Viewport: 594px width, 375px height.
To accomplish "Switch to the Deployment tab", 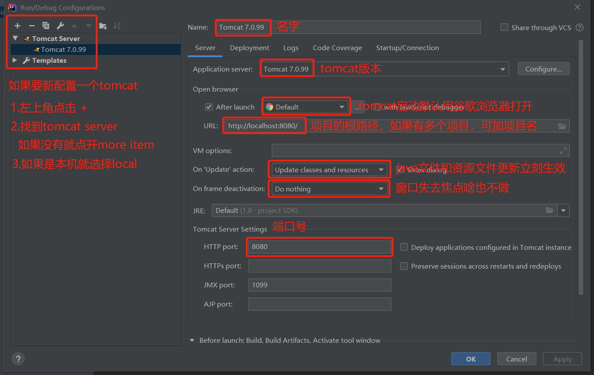I will click(250, 48).
